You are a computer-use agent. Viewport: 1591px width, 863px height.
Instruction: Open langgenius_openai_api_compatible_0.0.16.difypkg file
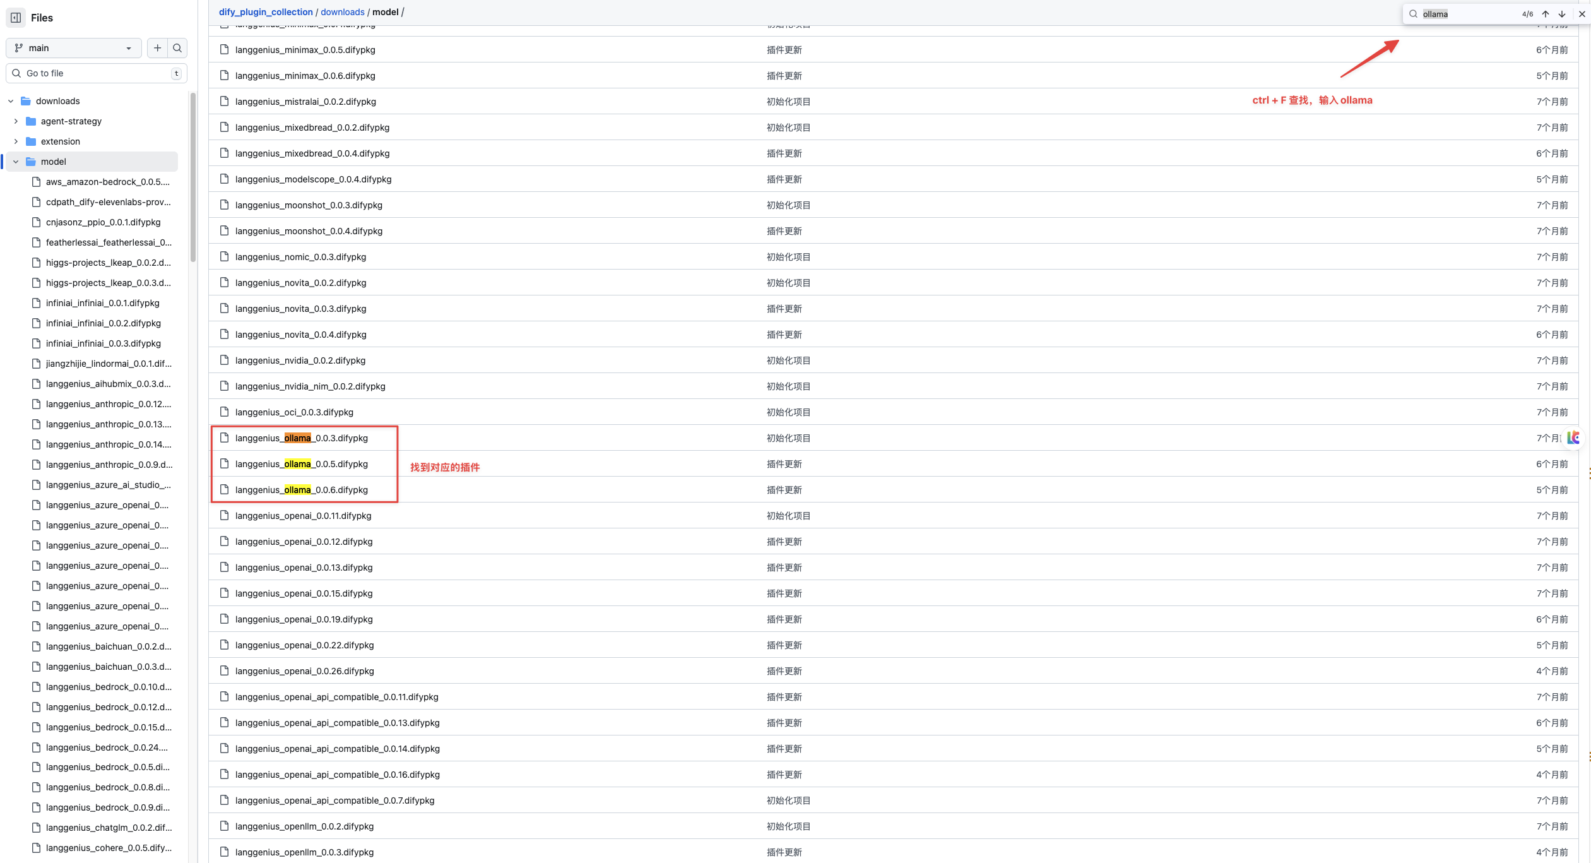tap(338, 775)
